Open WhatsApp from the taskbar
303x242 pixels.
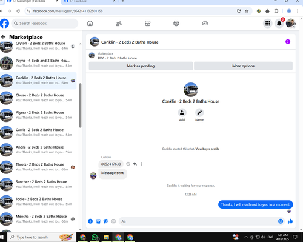(x=95, y=237)
